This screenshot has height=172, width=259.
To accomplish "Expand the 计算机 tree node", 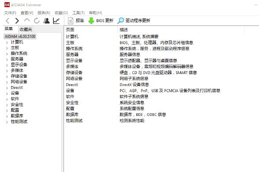I will point(7,43).
